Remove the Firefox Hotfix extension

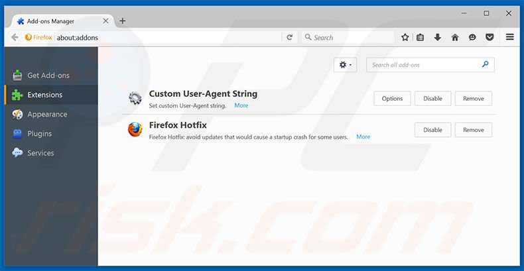click(473, 130)
